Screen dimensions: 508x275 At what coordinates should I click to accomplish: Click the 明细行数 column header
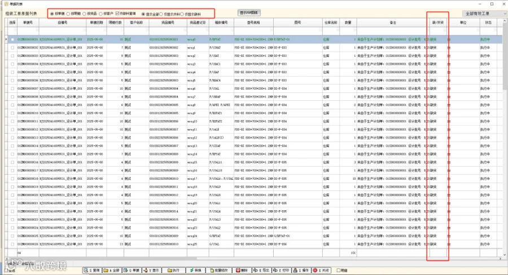pos(115,23)
